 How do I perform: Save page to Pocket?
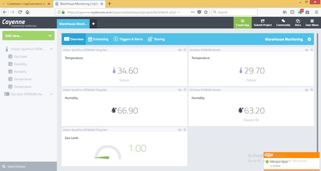pyautogui.click(x=199, y=12)
